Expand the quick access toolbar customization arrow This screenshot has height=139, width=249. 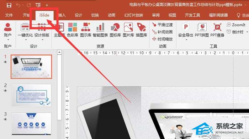pos(47,5)
